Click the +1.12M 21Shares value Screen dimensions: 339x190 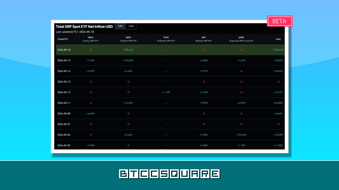[x=166, y=92]
